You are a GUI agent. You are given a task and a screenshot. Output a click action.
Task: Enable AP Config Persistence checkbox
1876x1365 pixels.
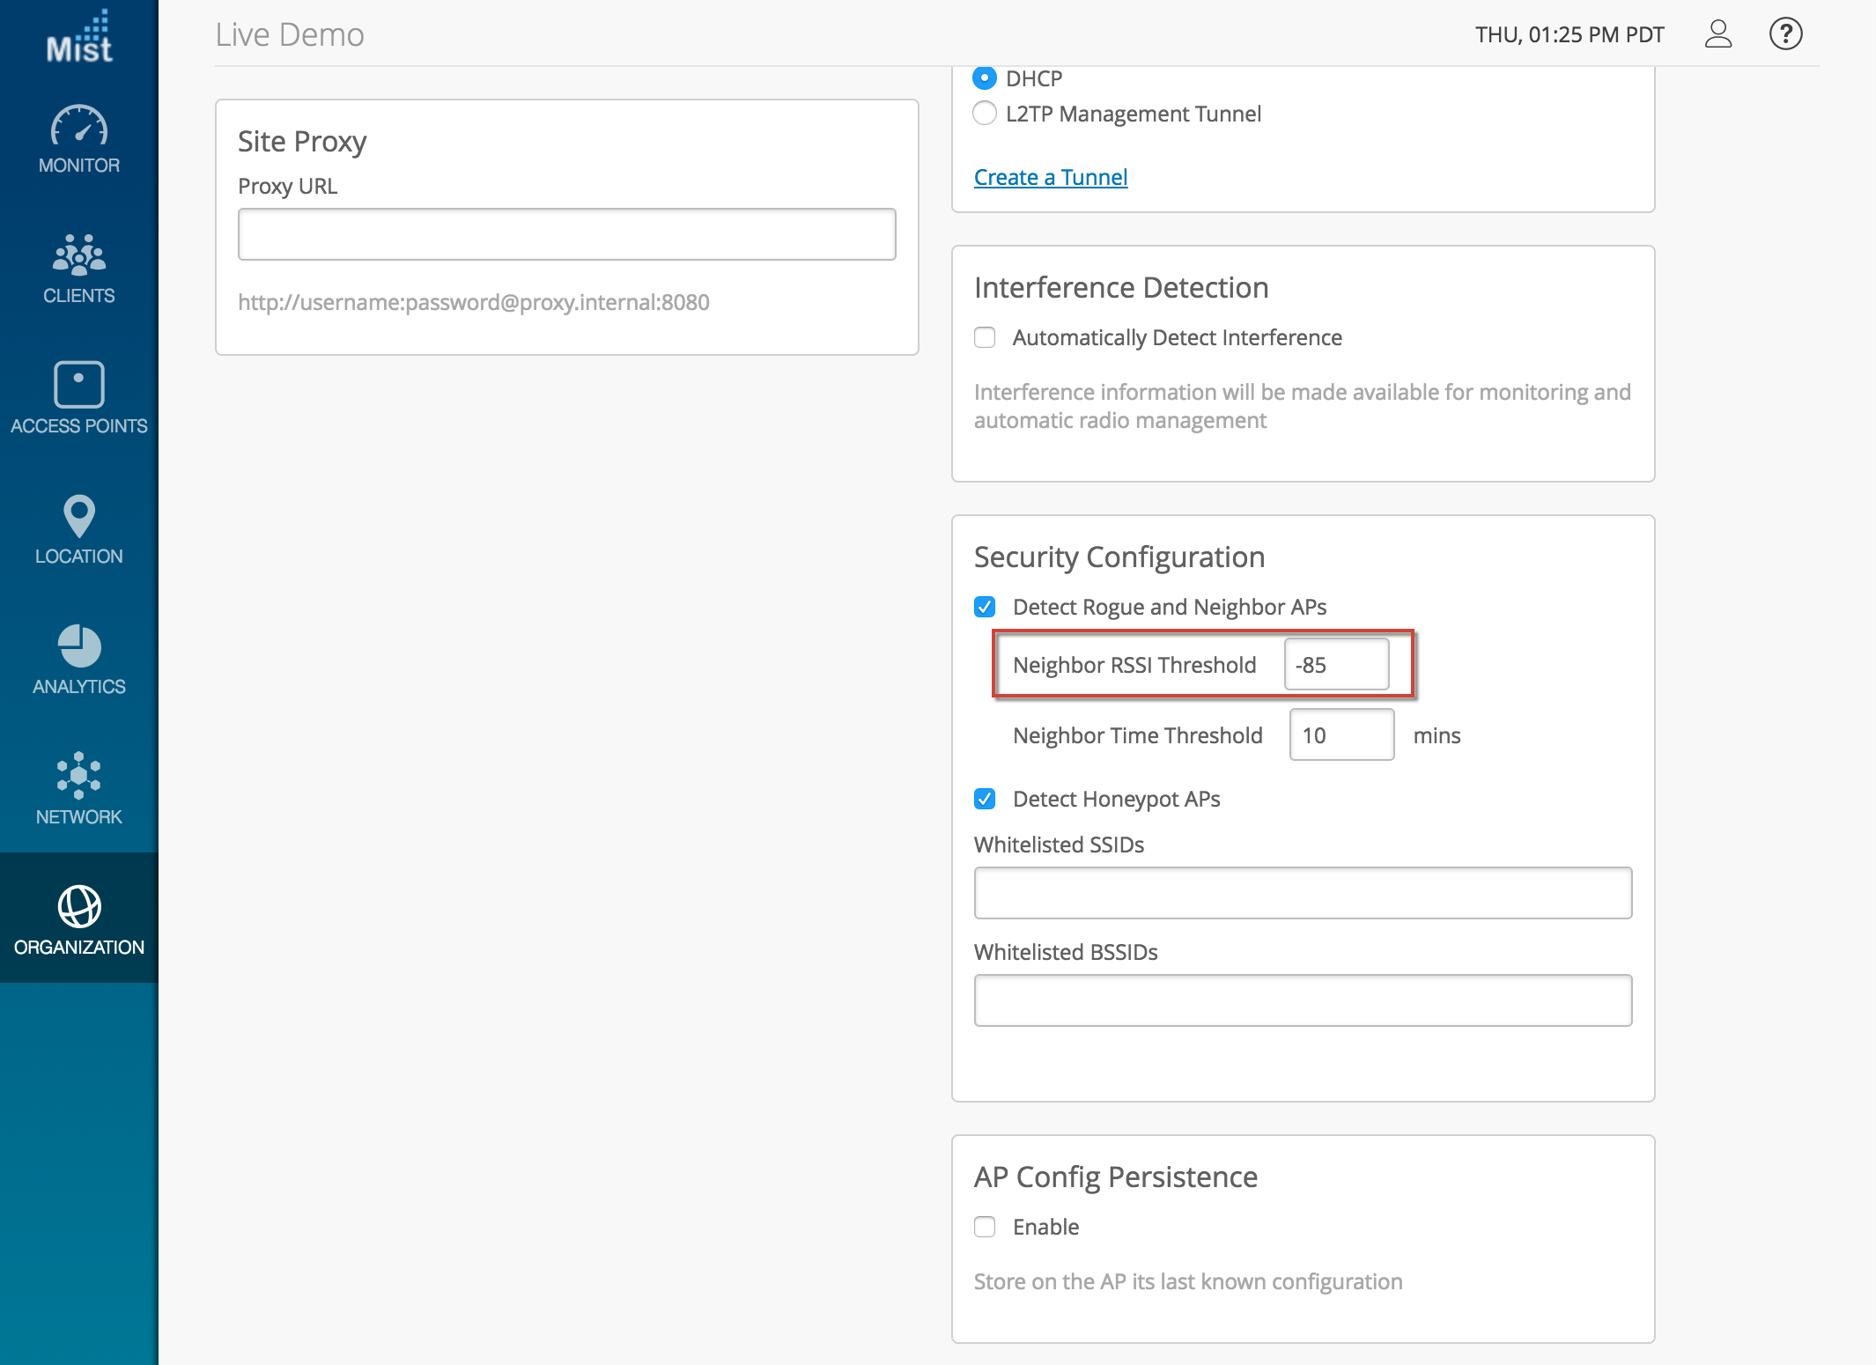tap(985, 1227)
